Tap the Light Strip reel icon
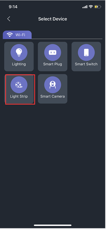 tap(19, 85)
